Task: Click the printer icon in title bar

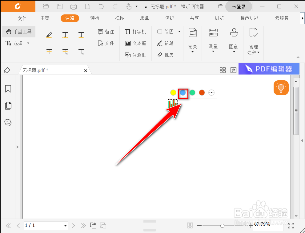Action: click(x=74, y=6)
